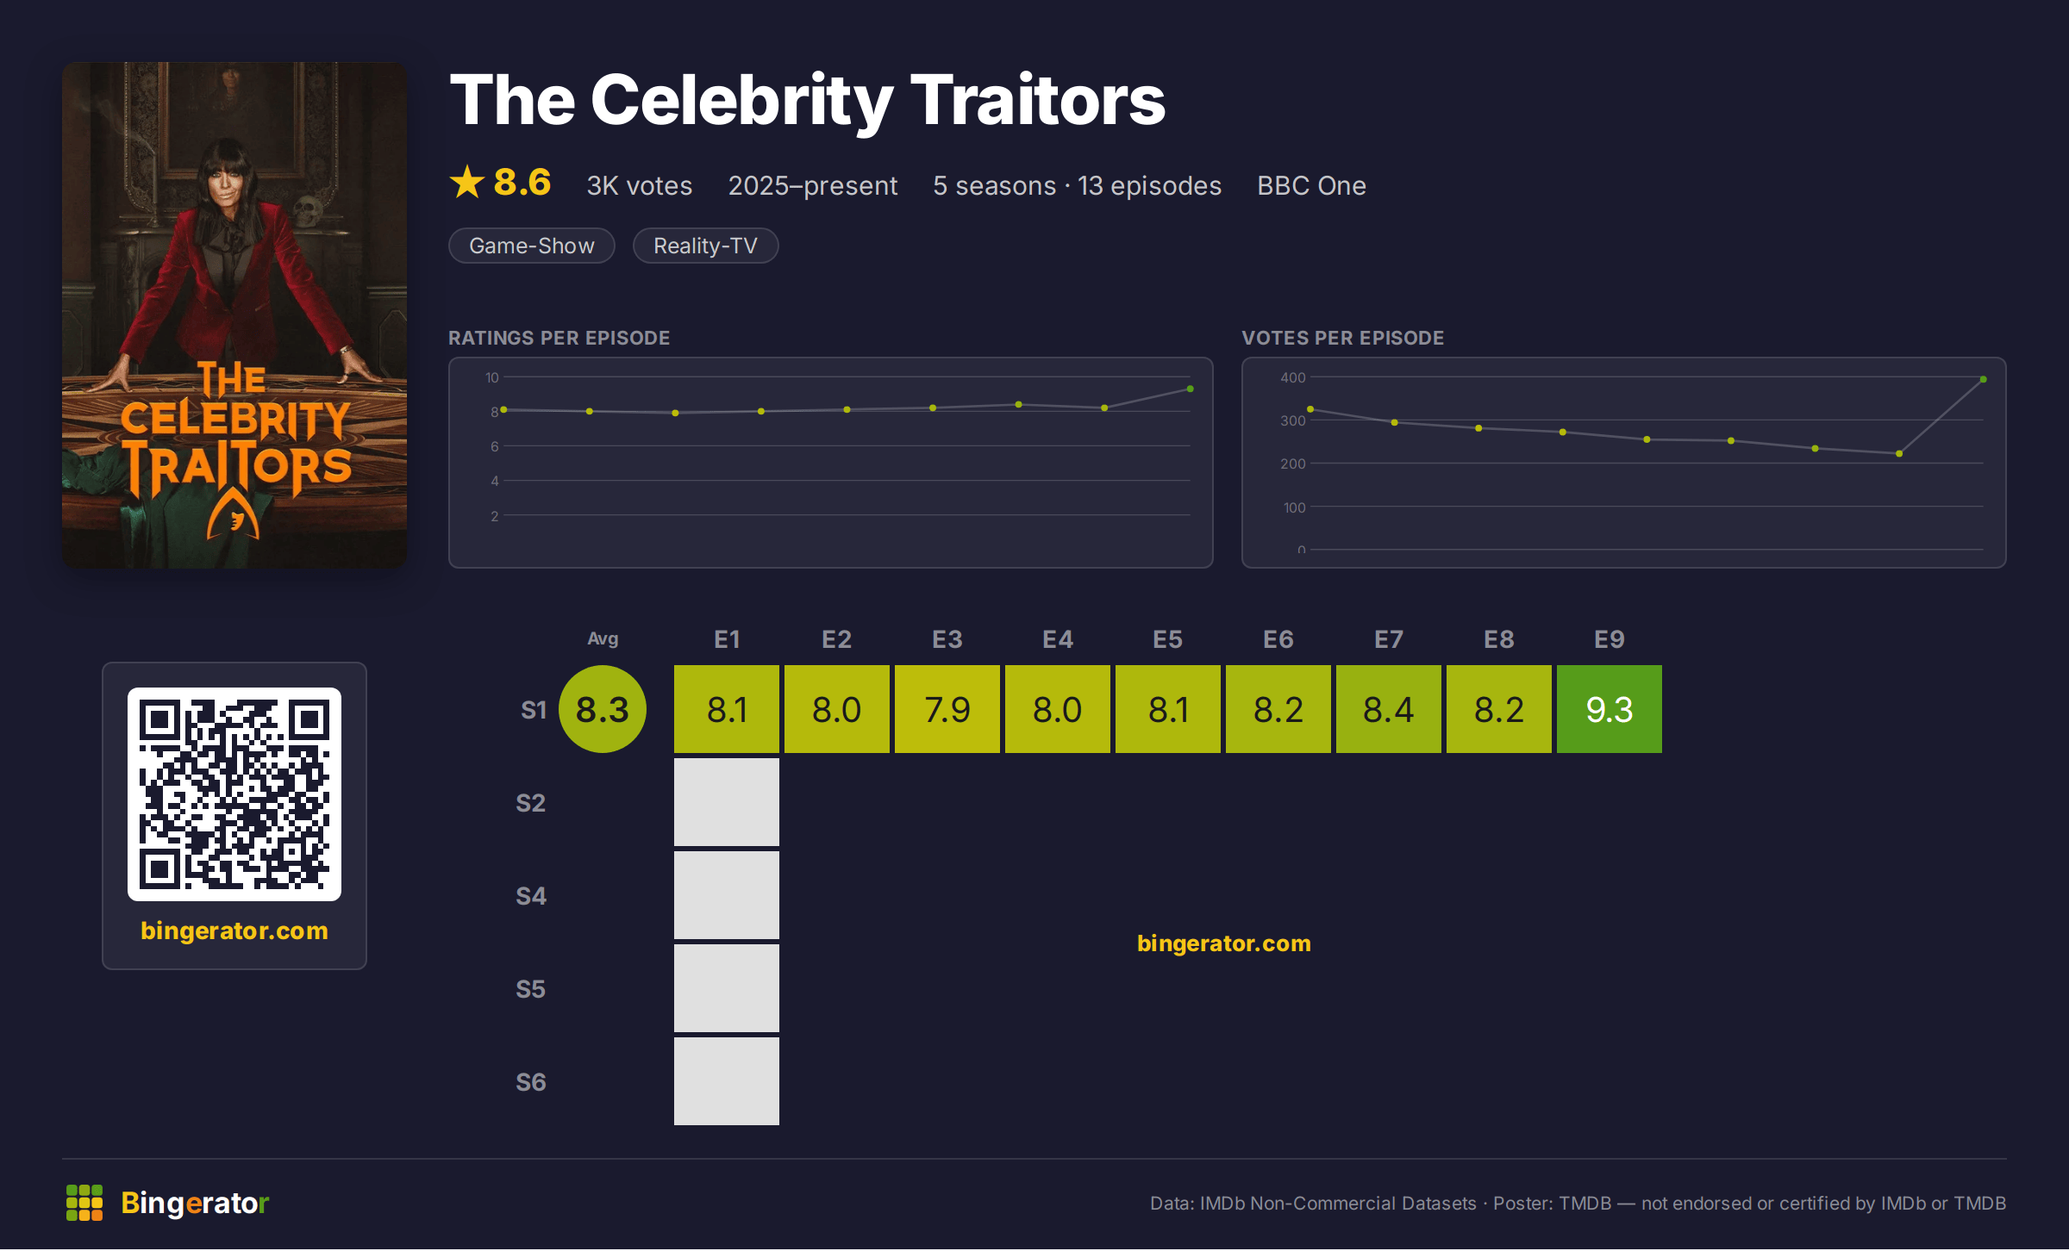
Task: Click the S1 E7 rating 8.4 cell
Action: point(1389,709)
